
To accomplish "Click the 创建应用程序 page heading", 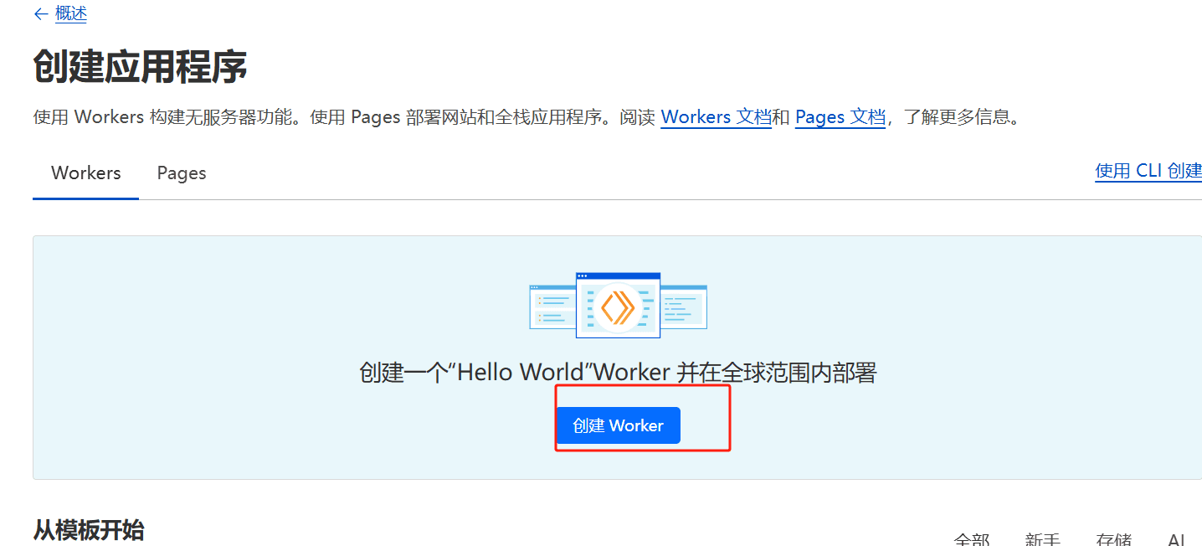I will (140, 67).
